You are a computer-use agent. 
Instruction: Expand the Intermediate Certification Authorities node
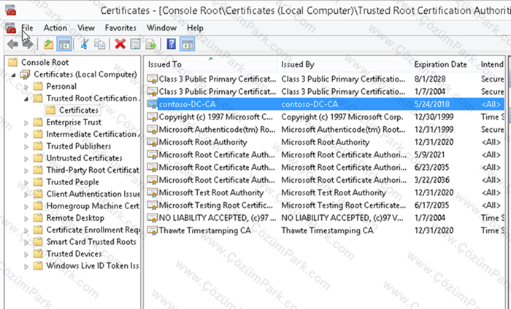point(26,135)
